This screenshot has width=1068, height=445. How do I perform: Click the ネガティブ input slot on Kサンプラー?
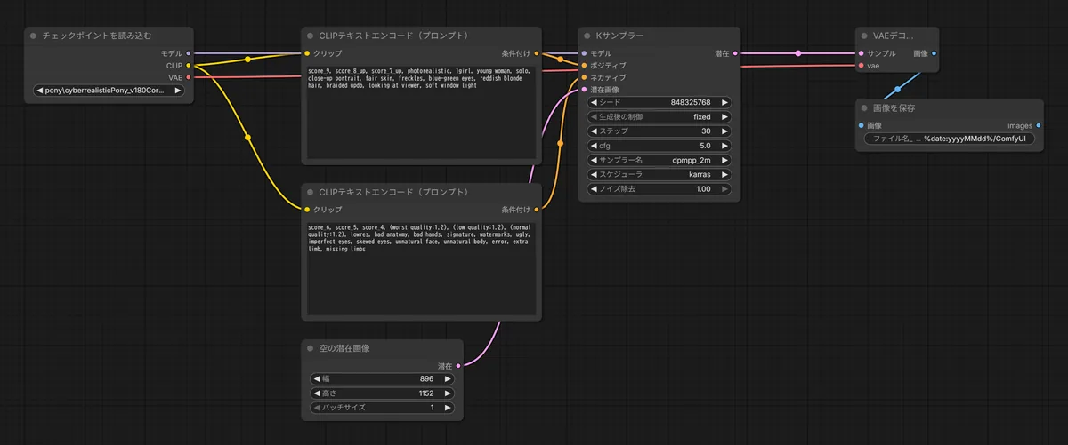[x=585, y=77]
